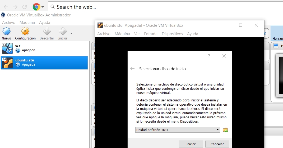Image resolution: width=283 pixels, height=148 pixels.
Task: Click the Chrome browser icon
Action: 36,7
